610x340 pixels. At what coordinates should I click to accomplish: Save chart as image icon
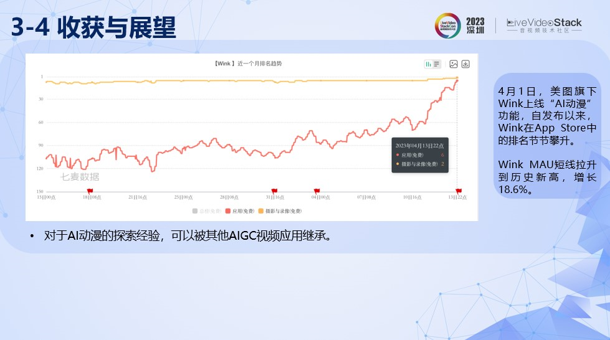pyautogui.click(x=454, y=64)
